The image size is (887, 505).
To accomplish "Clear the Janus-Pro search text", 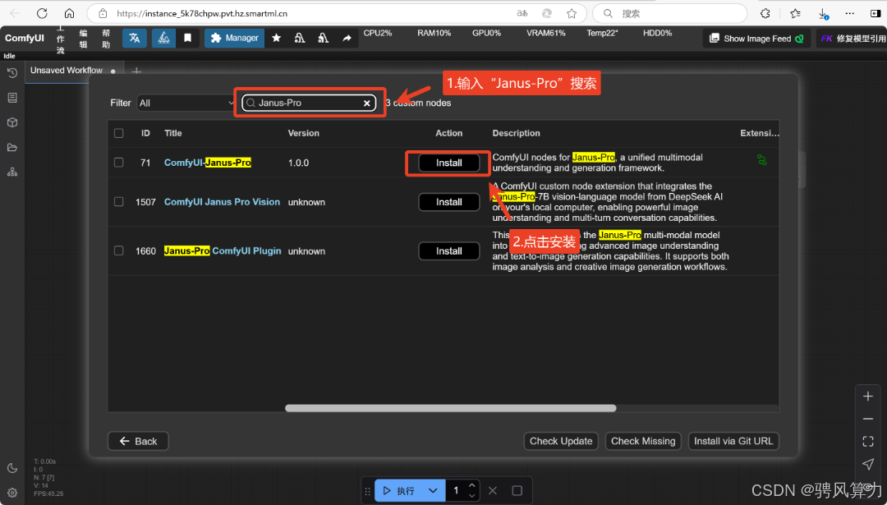I will point(366,103).
